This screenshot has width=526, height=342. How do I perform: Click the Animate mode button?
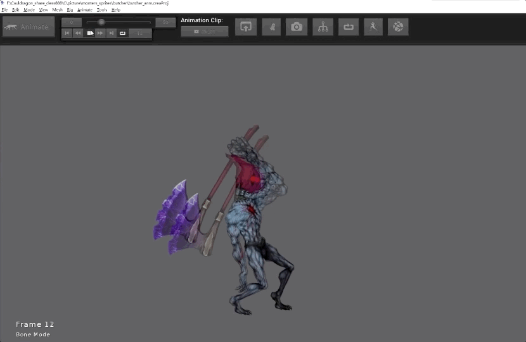[29, 27]
